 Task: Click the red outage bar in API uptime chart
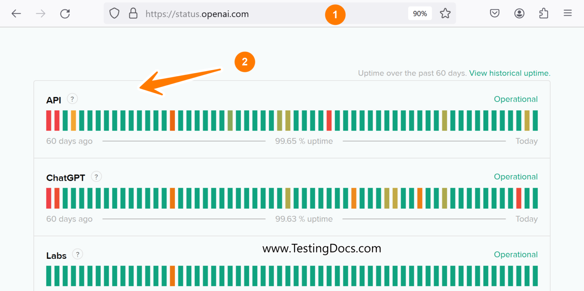48,120
